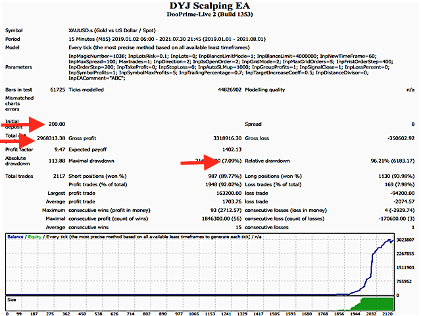Click the Parameters label
Image resolution: width=421 pixels, height=316 pixels.
coord(18,67)
